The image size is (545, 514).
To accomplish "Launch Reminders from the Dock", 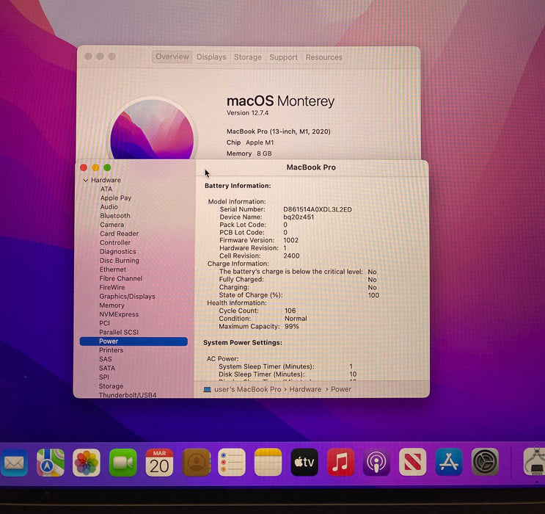I will tap(232, 463).
